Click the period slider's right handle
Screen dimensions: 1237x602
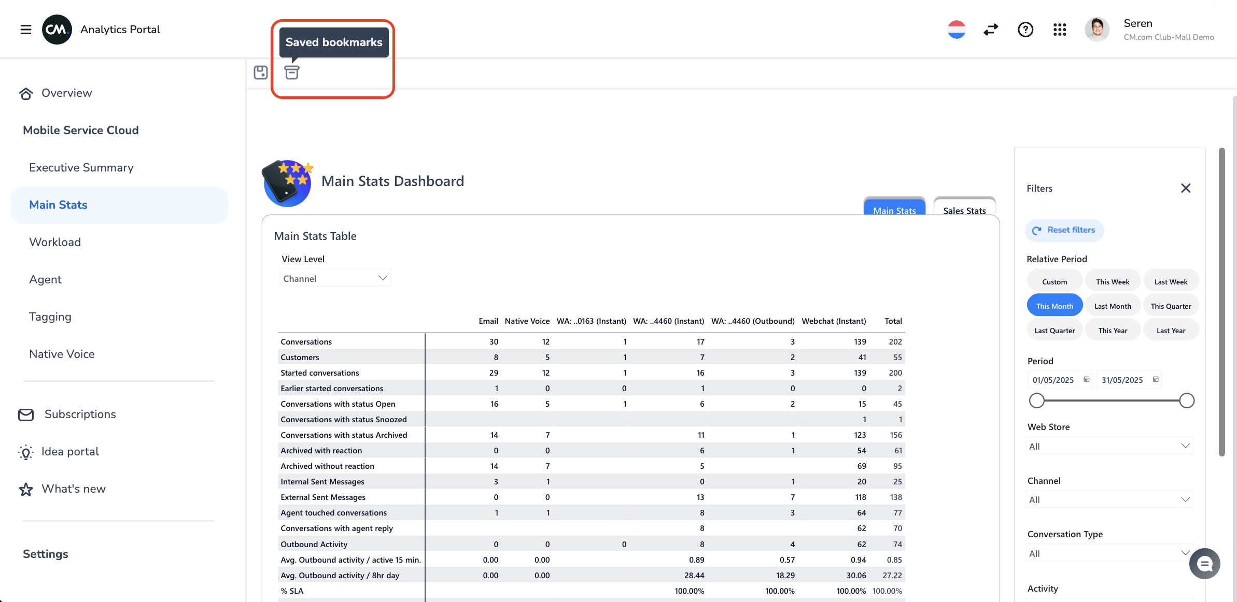tap(1186, 400)
